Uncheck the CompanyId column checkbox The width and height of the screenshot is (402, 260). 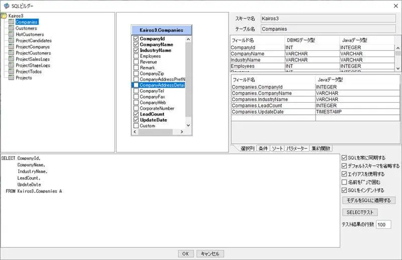136,39
